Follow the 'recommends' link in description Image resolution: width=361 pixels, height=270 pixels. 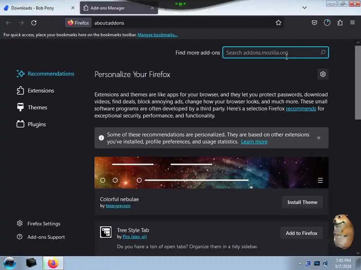[301, 109]
